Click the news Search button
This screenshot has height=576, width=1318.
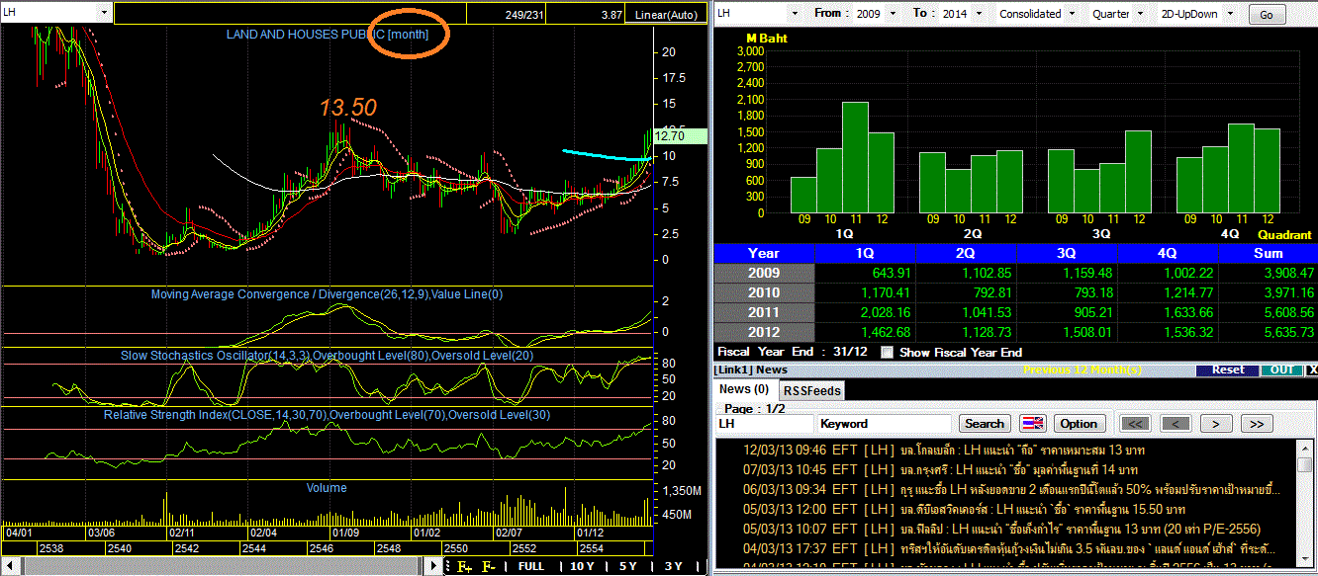[985, 423]
